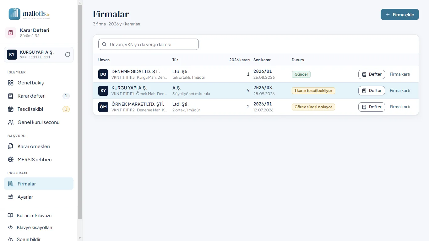Click the KY avatar in the KURGU YAPI table row
Screen dimensions: 429x241
(x=103, y=91)
